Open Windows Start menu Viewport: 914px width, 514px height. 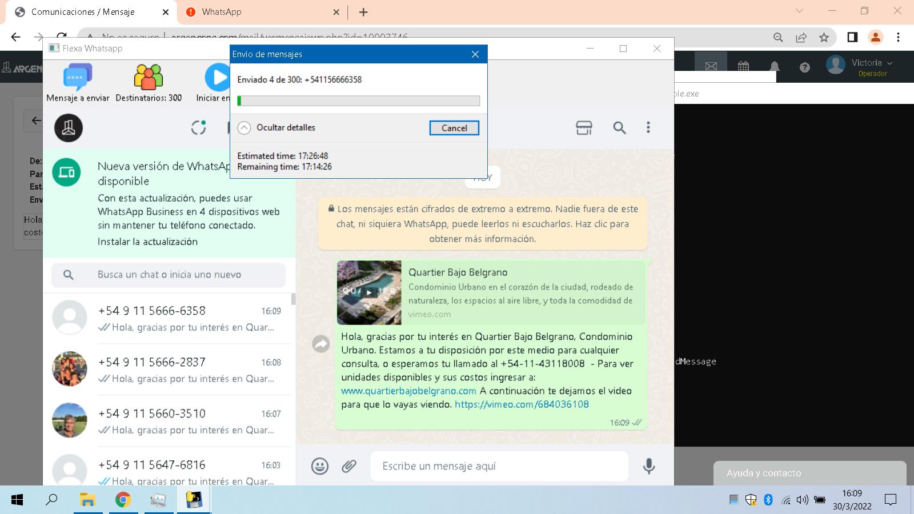tap(17, 500)
